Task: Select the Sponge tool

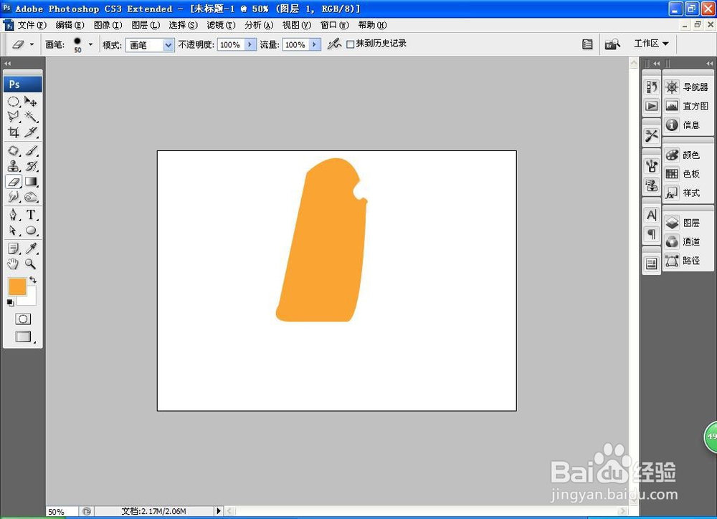Action: tap(31, 197)
